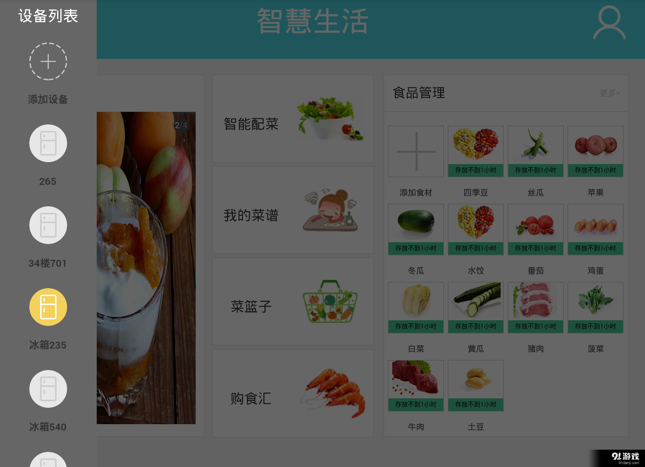Click the add ingredient plus tile
This screenshot has height=467, width=645.
(416, 151)
